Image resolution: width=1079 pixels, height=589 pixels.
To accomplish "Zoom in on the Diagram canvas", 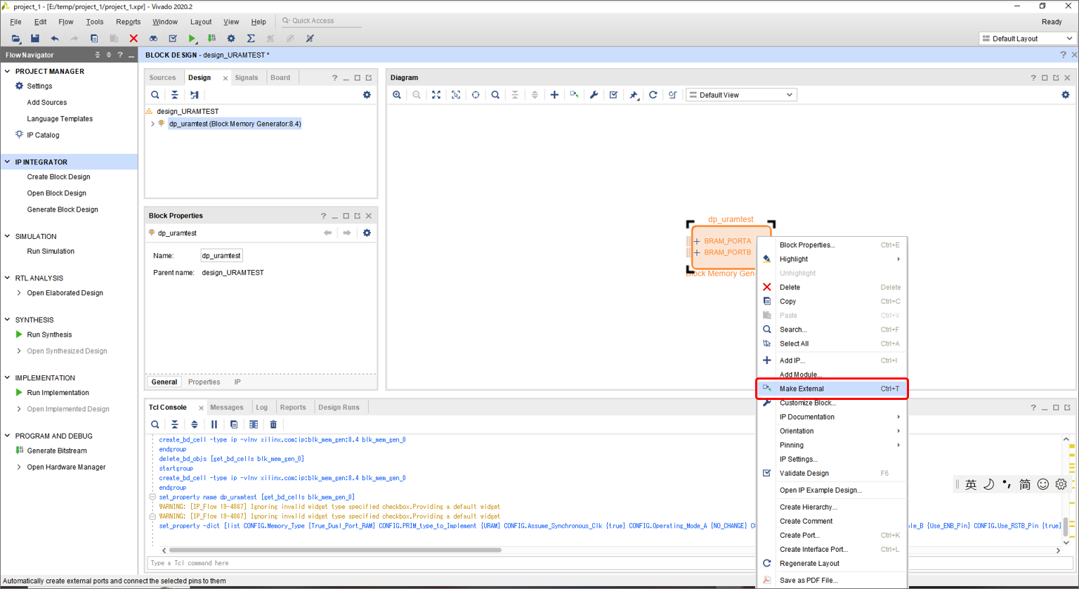I will pyautogui.click(x=397, y=95).
